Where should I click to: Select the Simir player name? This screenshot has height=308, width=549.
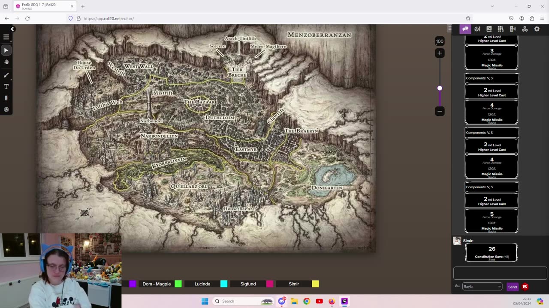click(x=294, y=284)
